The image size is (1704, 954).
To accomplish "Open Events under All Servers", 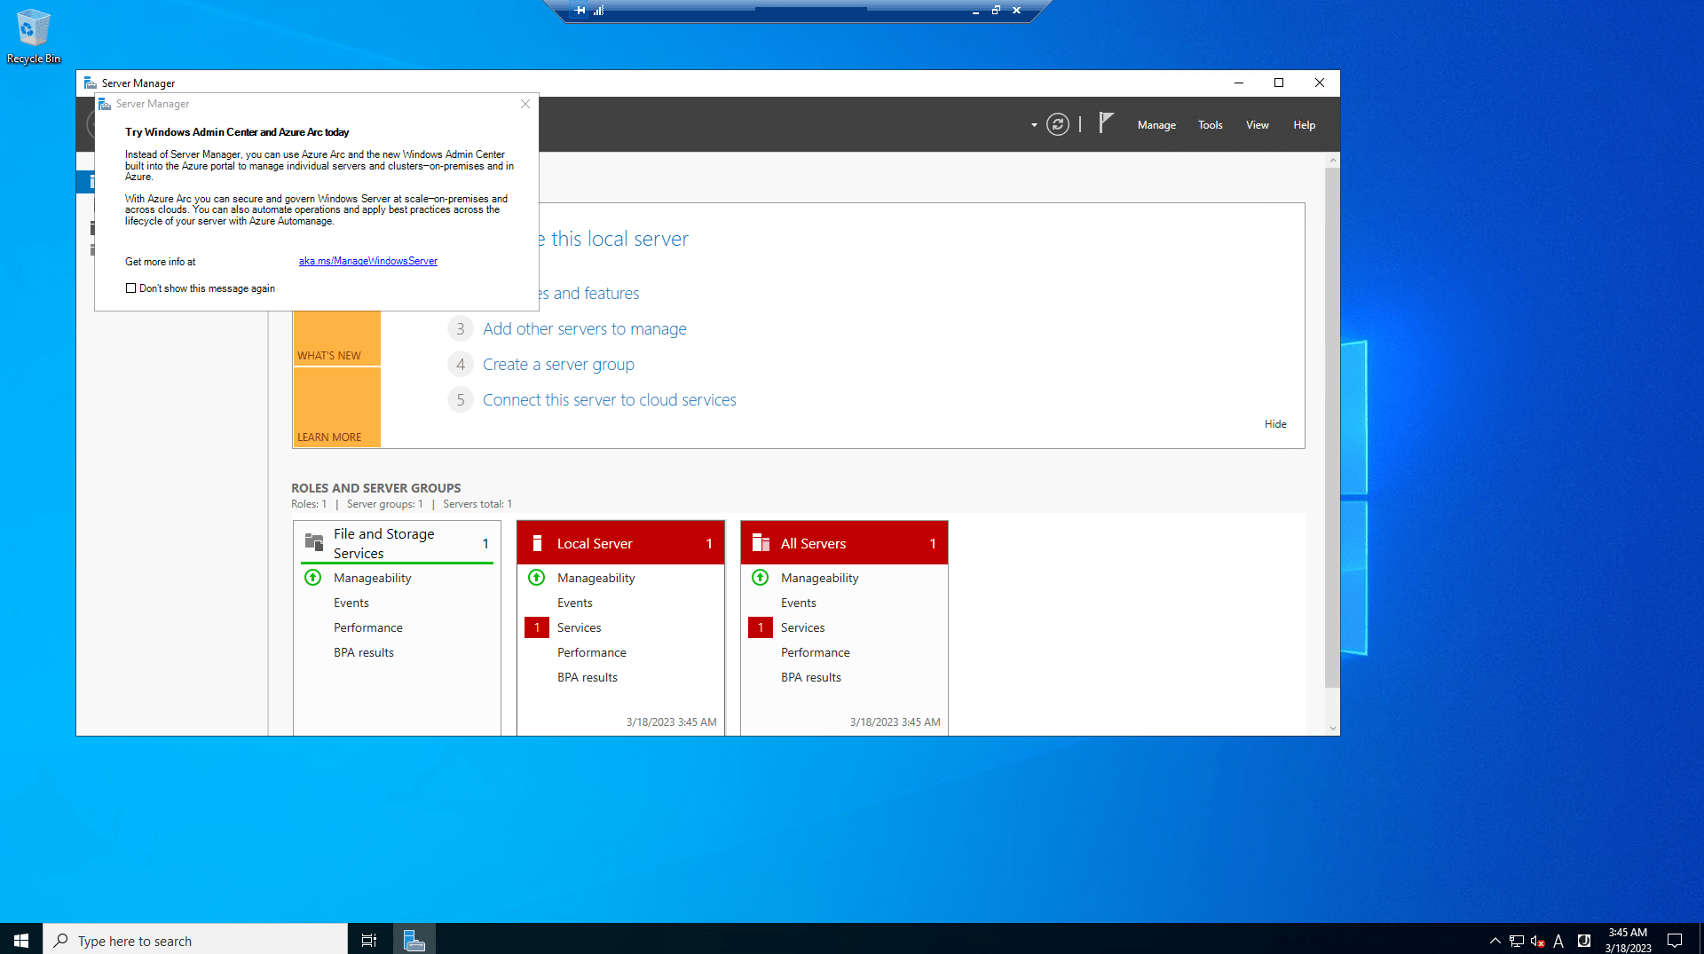I will (798, 603).
